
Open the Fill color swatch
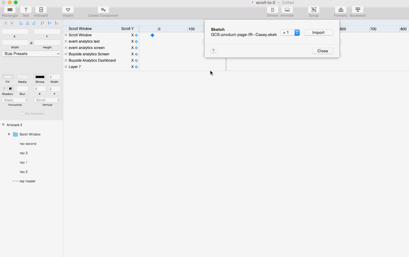coord(8,77)
